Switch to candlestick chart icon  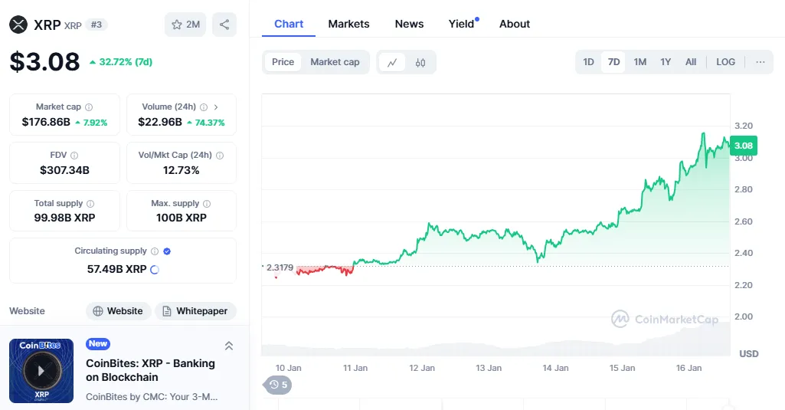(x=420, y=62)
